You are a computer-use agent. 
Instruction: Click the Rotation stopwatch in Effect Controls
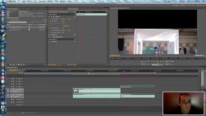[x=53, y=28]
